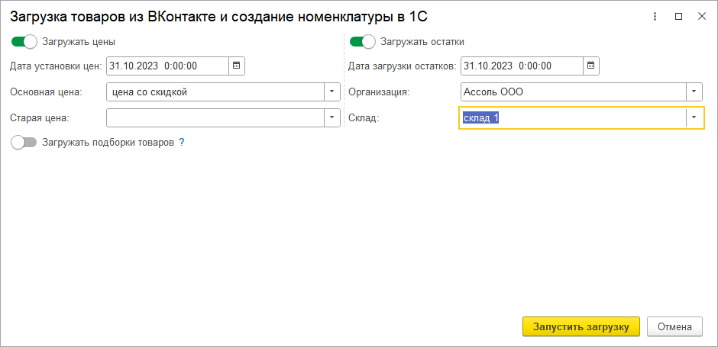Open the Старая цена dropdown list
This screenshot has width=718, height=347.
[x=332, y=118]
